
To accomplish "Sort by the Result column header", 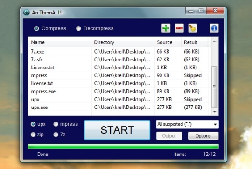I will point(195,42).
